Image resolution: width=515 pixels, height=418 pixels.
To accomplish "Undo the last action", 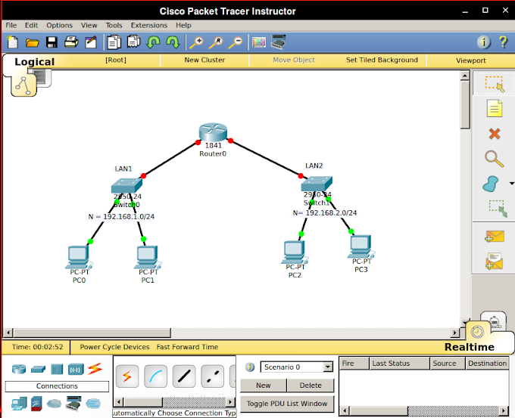I will (x=154, y=42).
